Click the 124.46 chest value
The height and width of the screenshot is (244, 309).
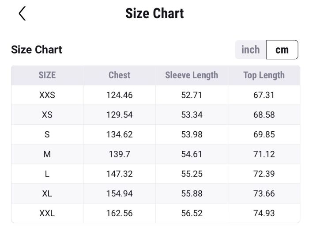[x=119, y=95]
